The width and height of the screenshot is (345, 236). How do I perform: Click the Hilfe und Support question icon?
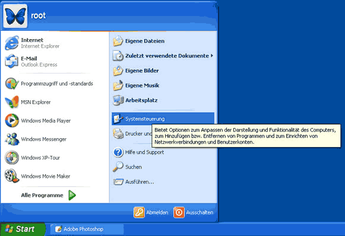pyautogui.click(x=118, y=152)
